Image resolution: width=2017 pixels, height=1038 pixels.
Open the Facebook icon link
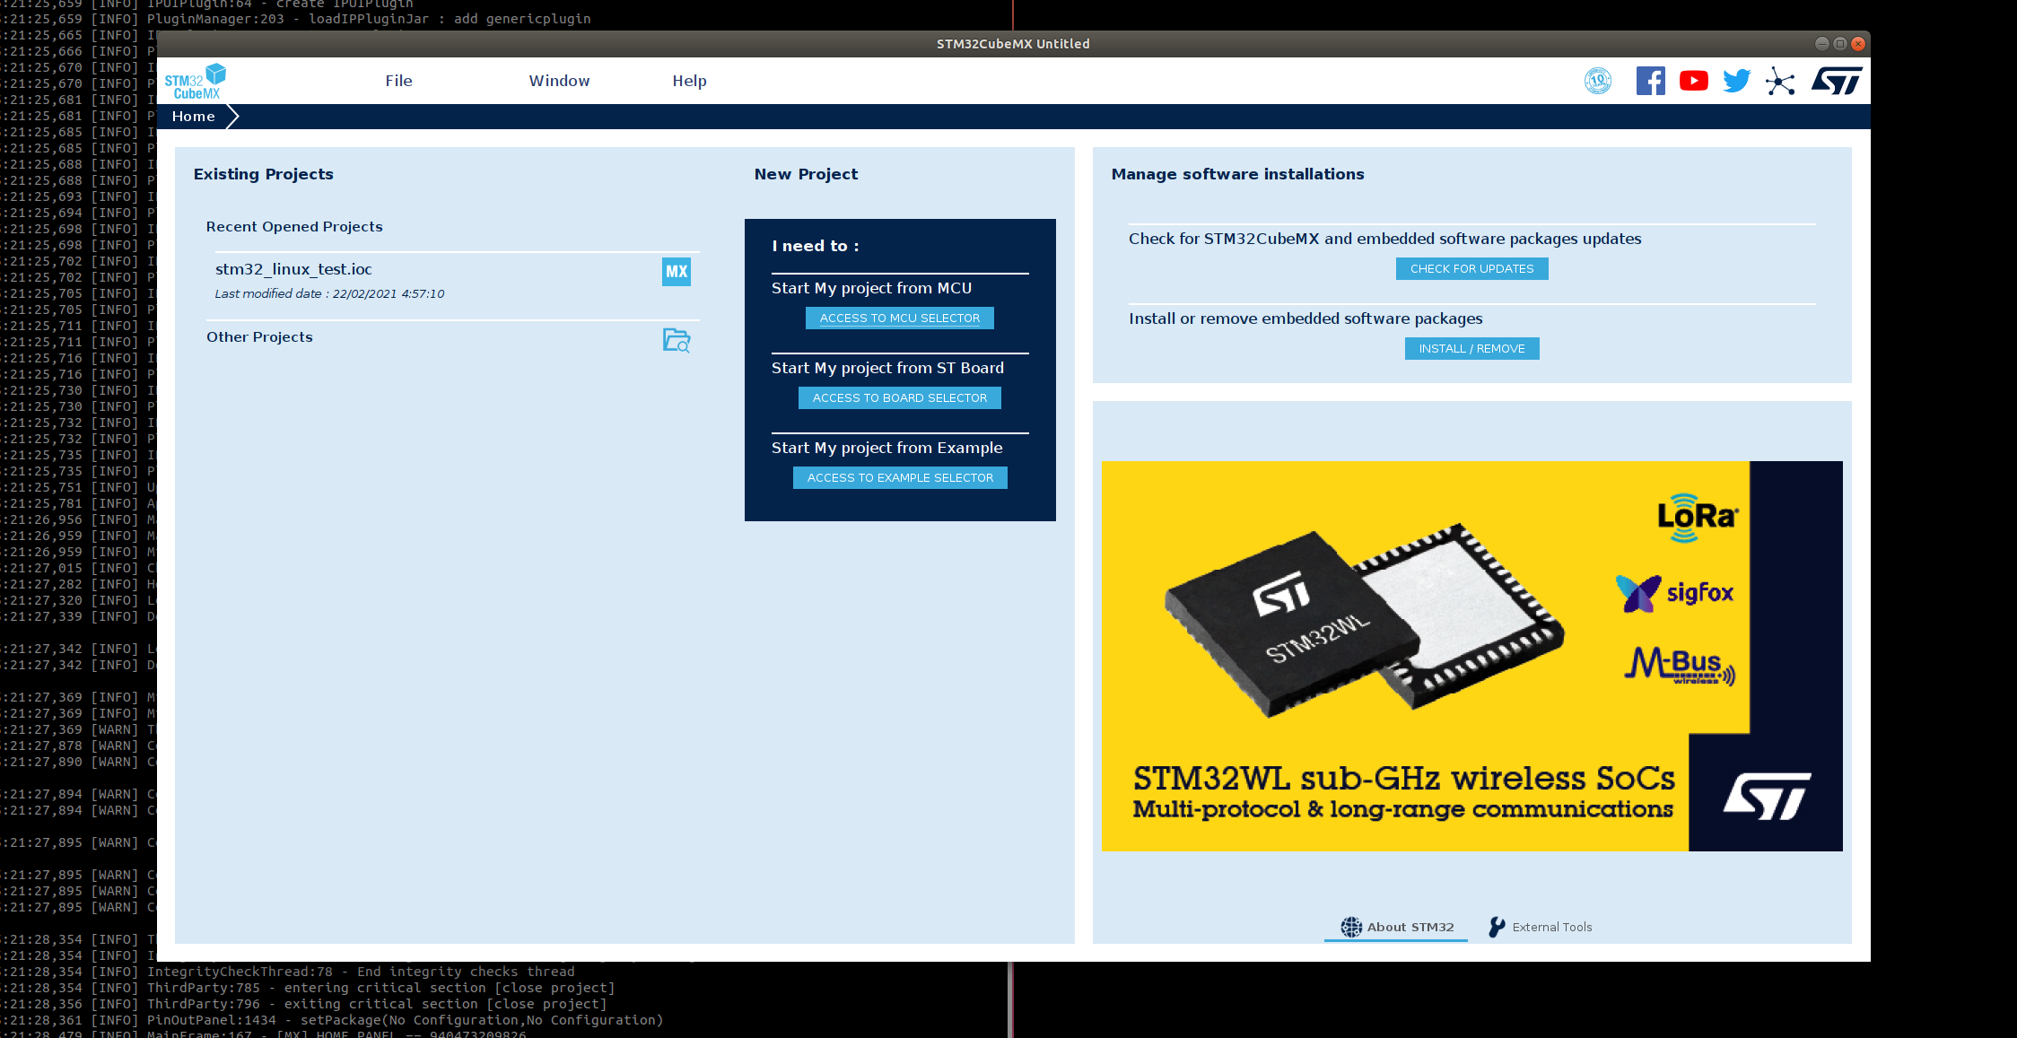coord(1650,81)
